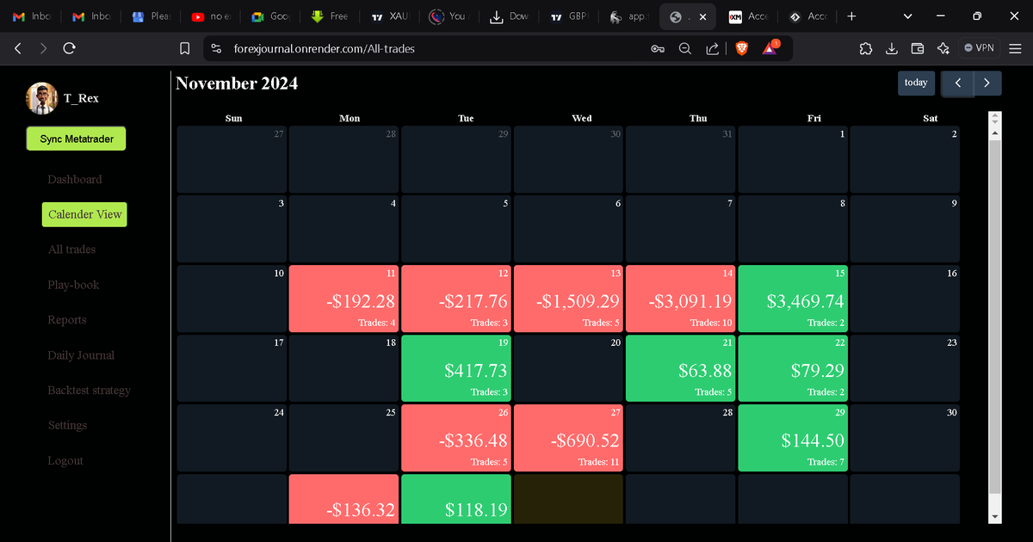
Task: Go to the previous month arrow
Action: 958,83
